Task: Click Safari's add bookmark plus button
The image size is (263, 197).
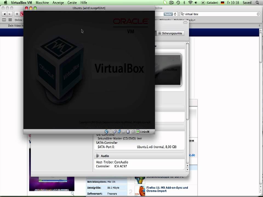Action: point(17,14)
